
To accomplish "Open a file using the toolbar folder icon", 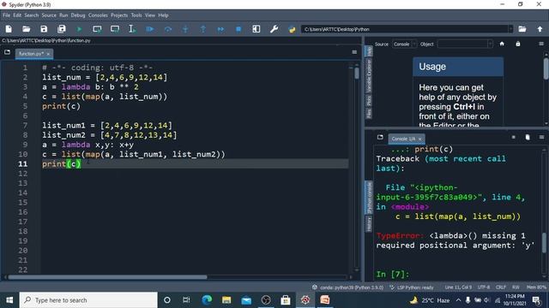I will 27,29.
